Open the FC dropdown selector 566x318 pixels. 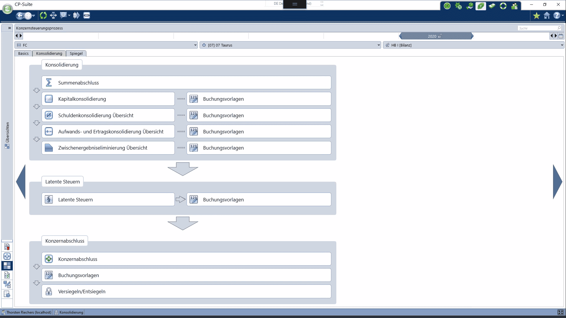(106, 45)
